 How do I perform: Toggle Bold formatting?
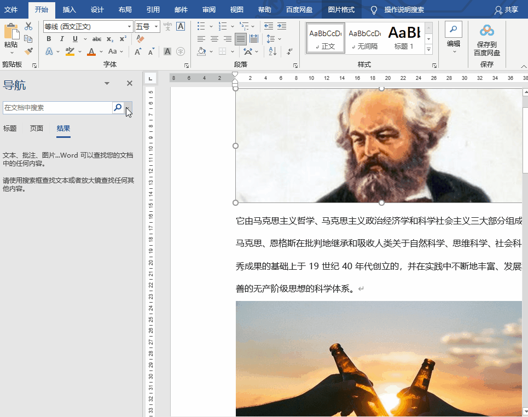tap(49, 39)
